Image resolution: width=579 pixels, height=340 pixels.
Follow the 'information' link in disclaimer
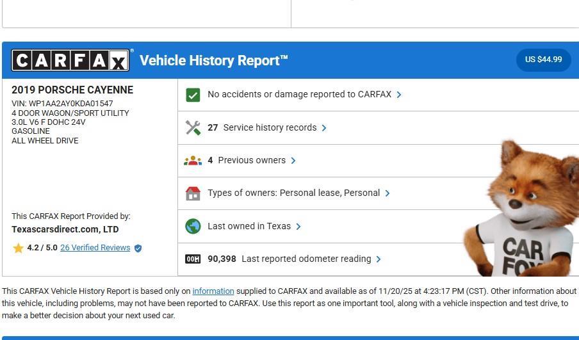[x=213, y=291]
